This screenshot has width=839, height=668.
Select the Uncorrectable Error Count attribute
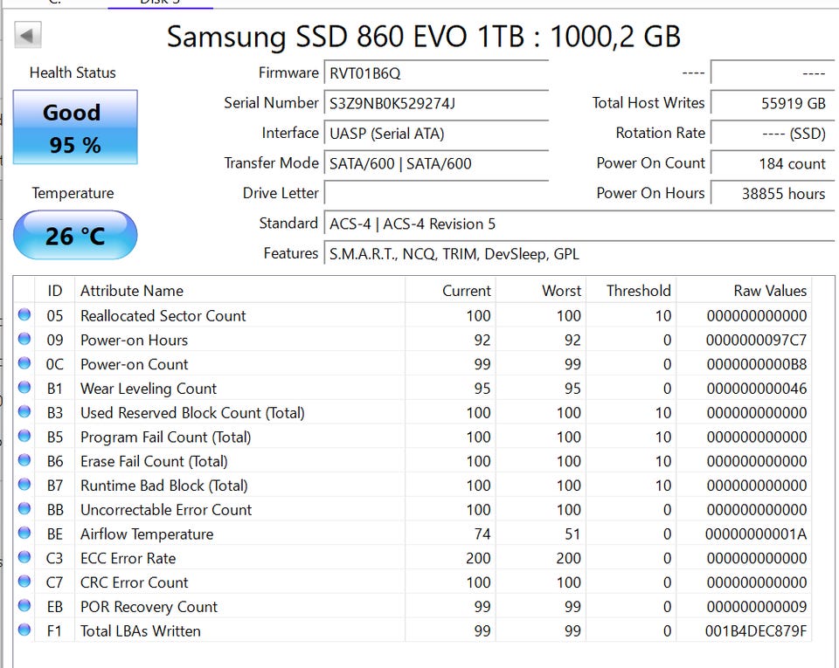click(x=166, y=509)
